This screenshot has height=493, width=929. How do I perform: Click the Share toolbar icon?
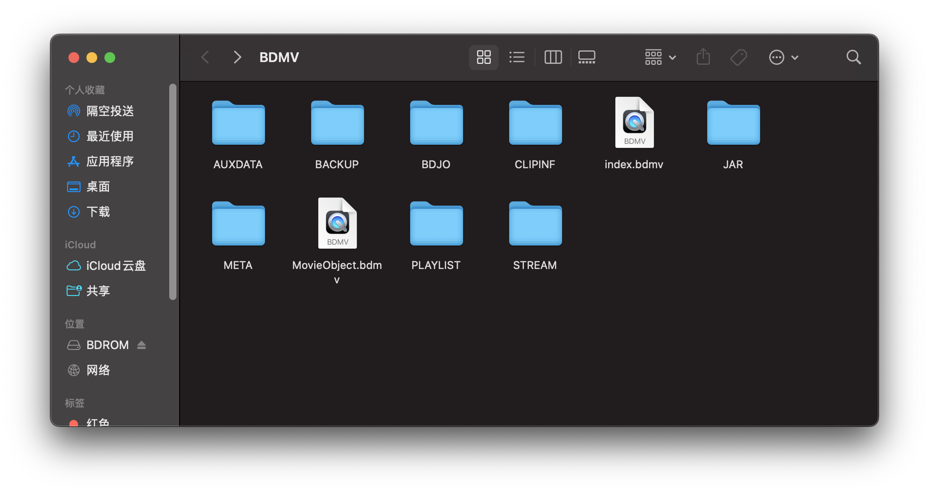[703, 57]
